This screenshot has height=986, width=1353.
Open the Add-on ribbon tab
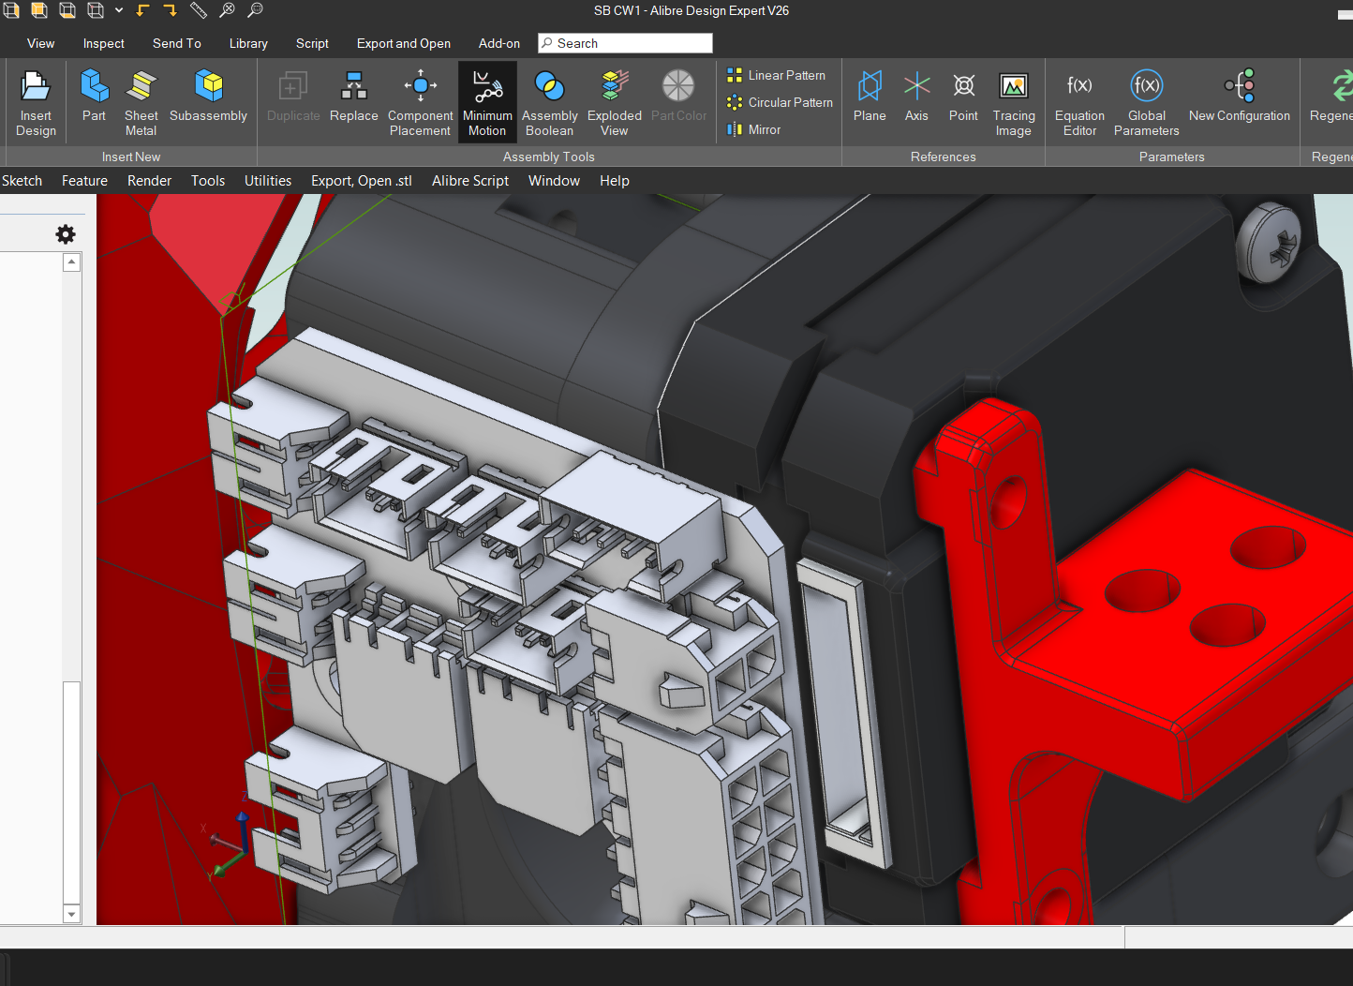(498, 43)
